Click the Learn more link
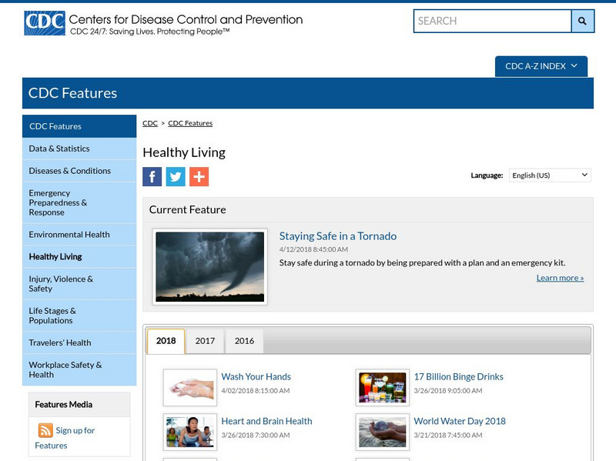Viewport: 616px width, 461px height. pyautogui.click(x=560, y=278)
